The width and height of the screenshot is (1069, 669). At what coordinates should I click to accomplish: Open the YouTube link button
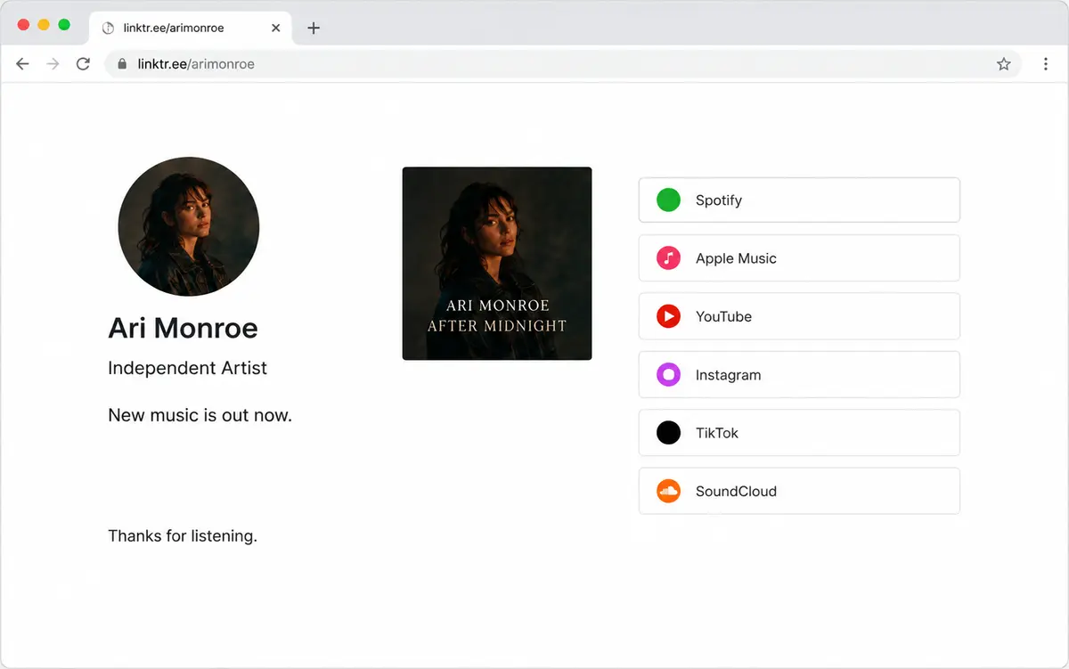coord(799,316)
